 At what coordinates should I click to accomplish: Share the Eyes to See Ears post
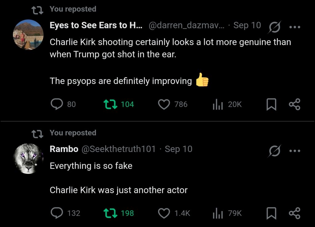pyautogui.click(x=294, y=105)
